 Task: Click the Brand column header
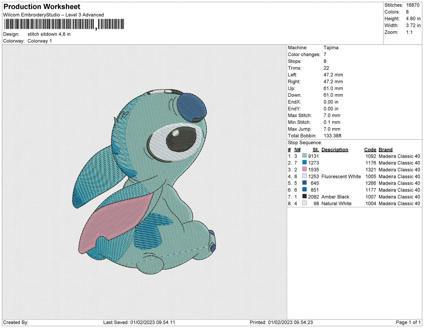click(x=385, y=149)
